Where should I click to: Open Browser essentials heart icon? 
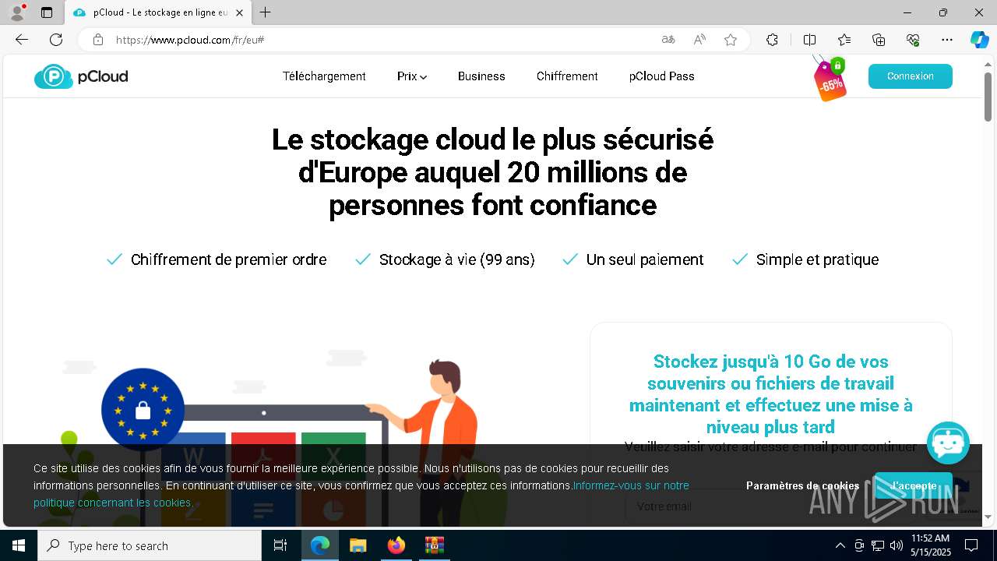[913, 40]
